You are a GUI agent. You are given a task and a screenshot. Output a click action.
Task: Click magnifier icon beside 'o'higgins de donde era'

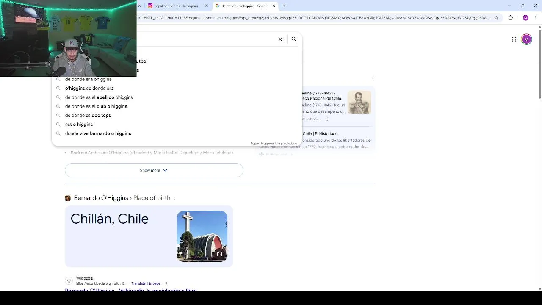(58, 89)
